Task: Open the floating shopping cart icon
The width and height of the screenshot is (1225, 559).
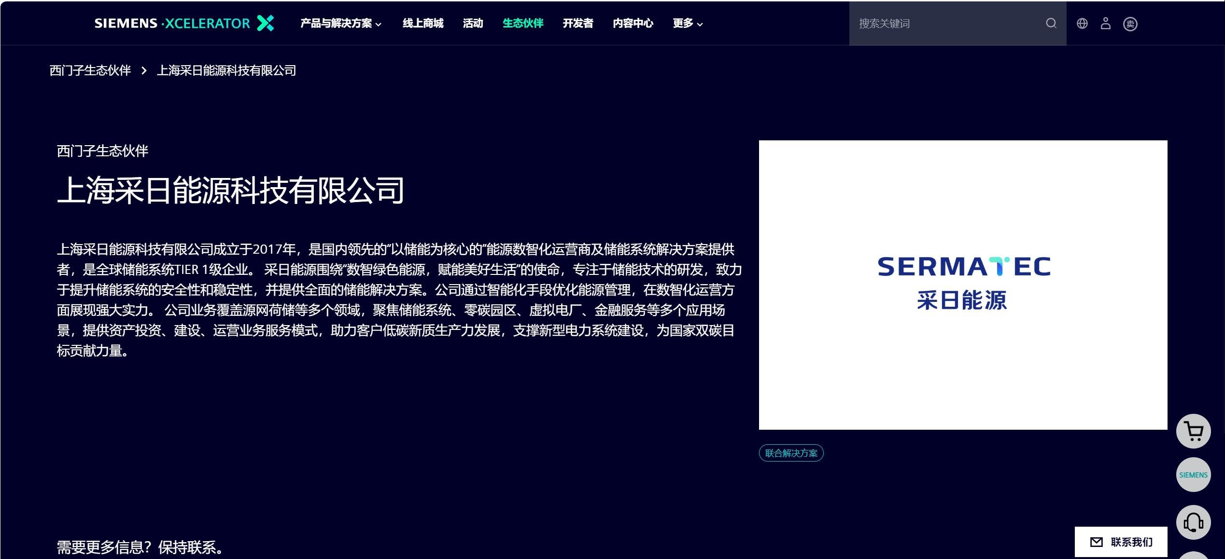Action: coord(1193,431)
